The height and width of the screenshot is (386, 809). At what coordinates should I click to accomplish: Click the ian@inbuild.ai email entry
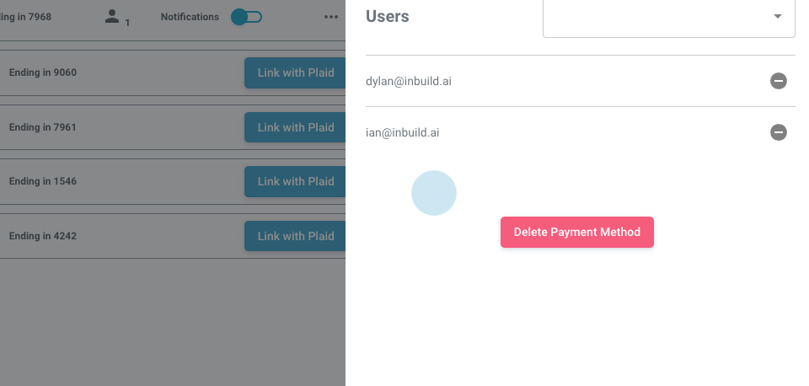(402, 132)
